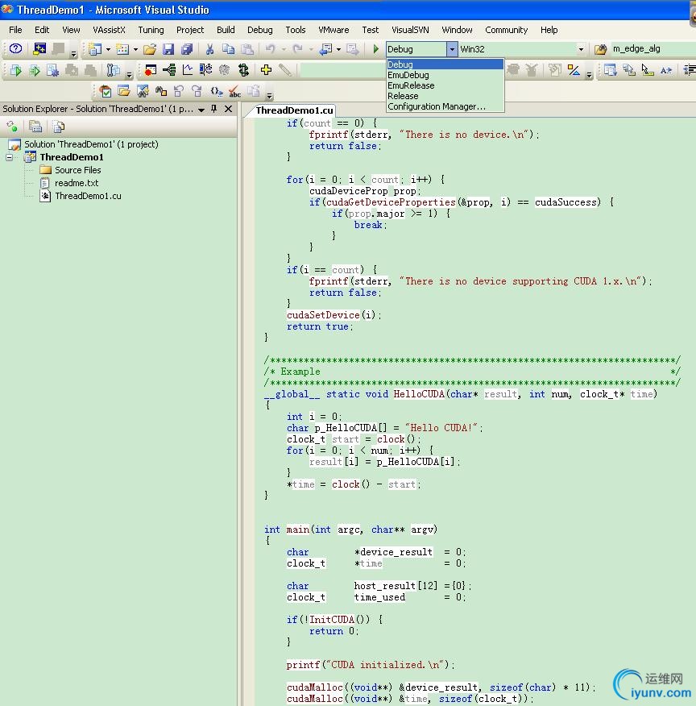Viewport: 696px width, 706px height.
Task: Click the braces code snippet icon
Action: tap(217, 91)
